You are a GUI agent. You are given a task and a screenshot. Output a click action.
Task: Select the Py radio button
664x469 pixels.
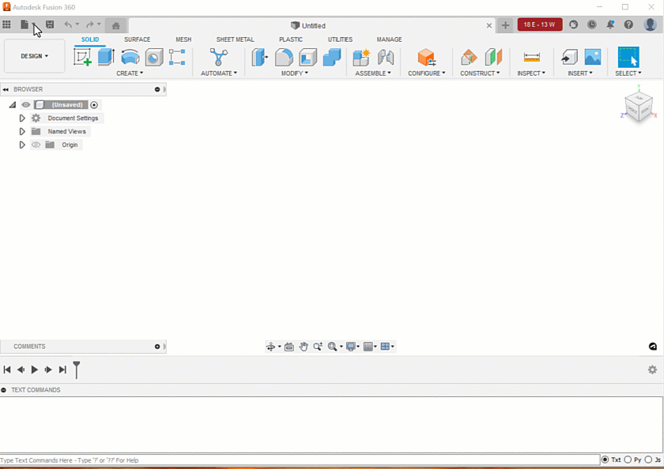(628, 460)
